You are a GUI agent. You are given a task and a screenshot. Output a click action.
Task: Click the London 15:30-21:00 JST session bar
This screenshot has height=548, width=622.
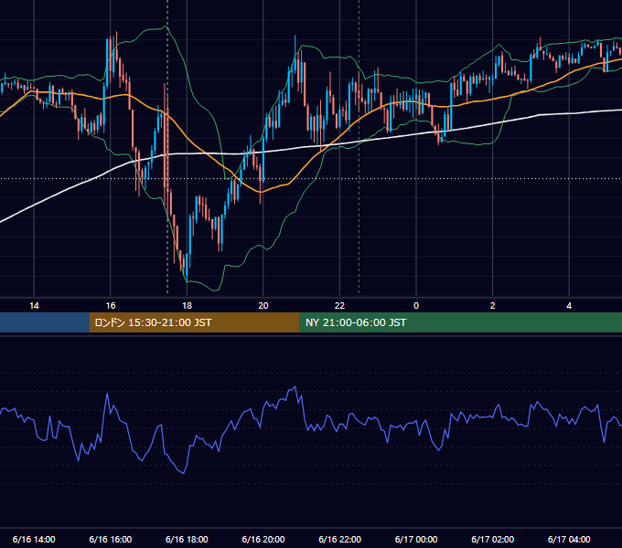click(x=194, y=322)
